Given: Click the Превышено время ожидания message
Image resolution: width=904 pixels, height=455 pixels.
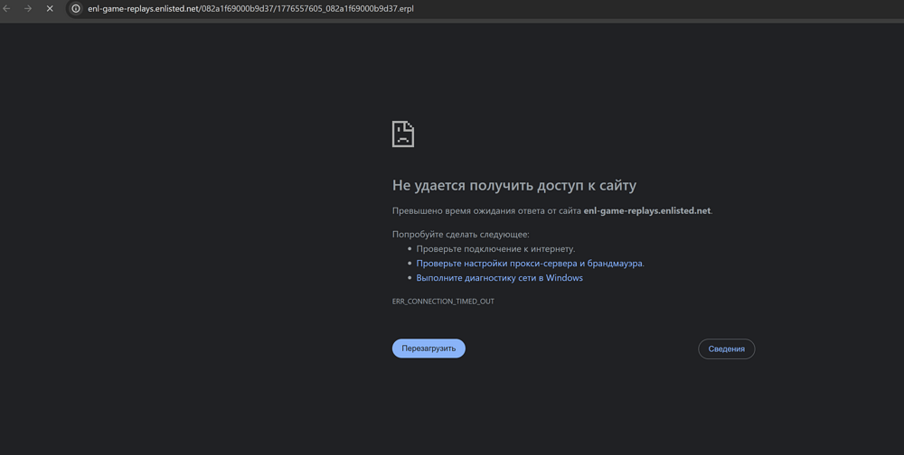Looking at the screenshot, I should tap(486, 211).
